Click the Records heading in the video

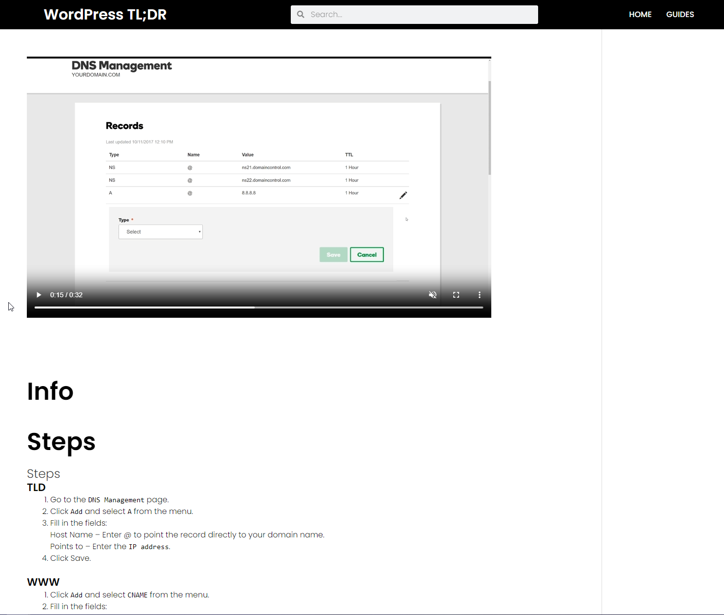(x=124, y=126)
